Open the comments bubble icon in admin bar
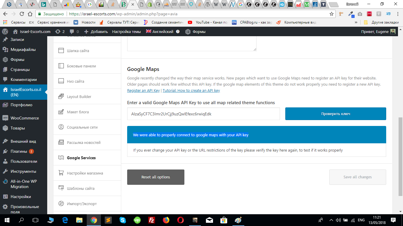 (x=72, y=31)
